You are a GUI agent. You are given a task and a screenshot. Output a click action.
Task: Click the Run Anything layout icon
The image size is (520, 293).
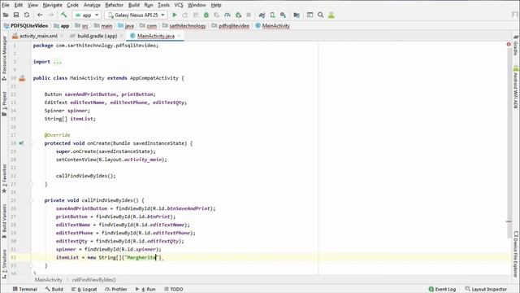pyautogui.click(x=310, y=15)
